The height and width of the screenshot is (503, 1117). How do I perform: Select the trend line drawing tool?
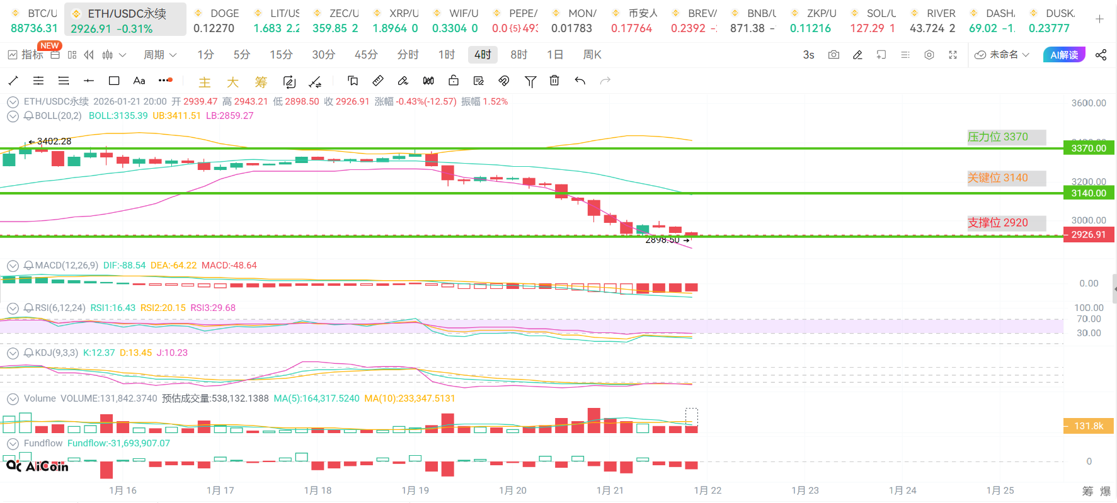tap(13, 81)
